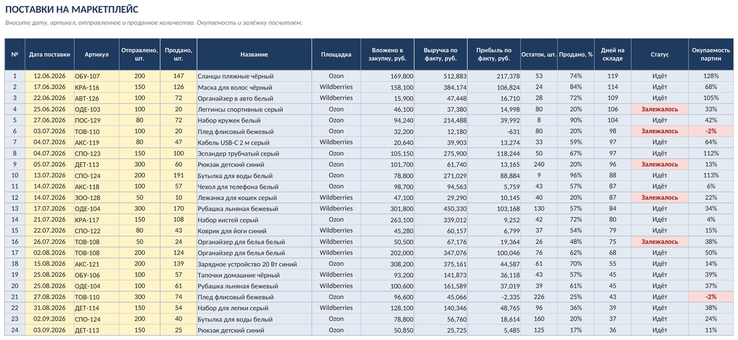Image resolution: width=738 pixels, height=340 pixels.
Task: Select date cell 03.09.2026 in last row
Action: (49, 330)
